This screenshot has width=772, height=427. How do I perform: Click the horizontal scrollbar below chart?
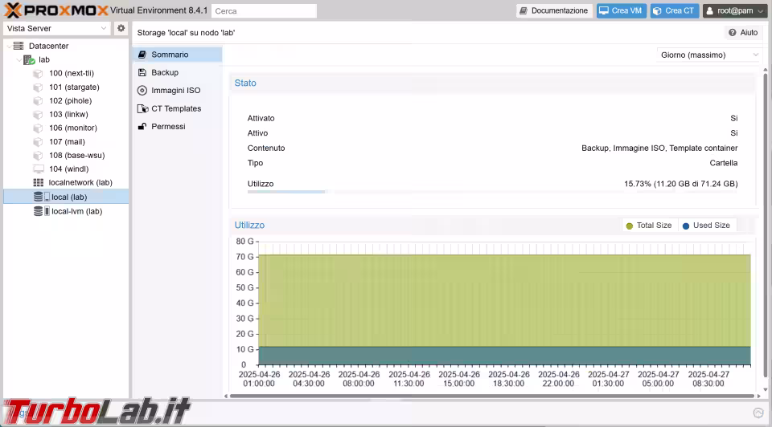[x=492, y=396]
